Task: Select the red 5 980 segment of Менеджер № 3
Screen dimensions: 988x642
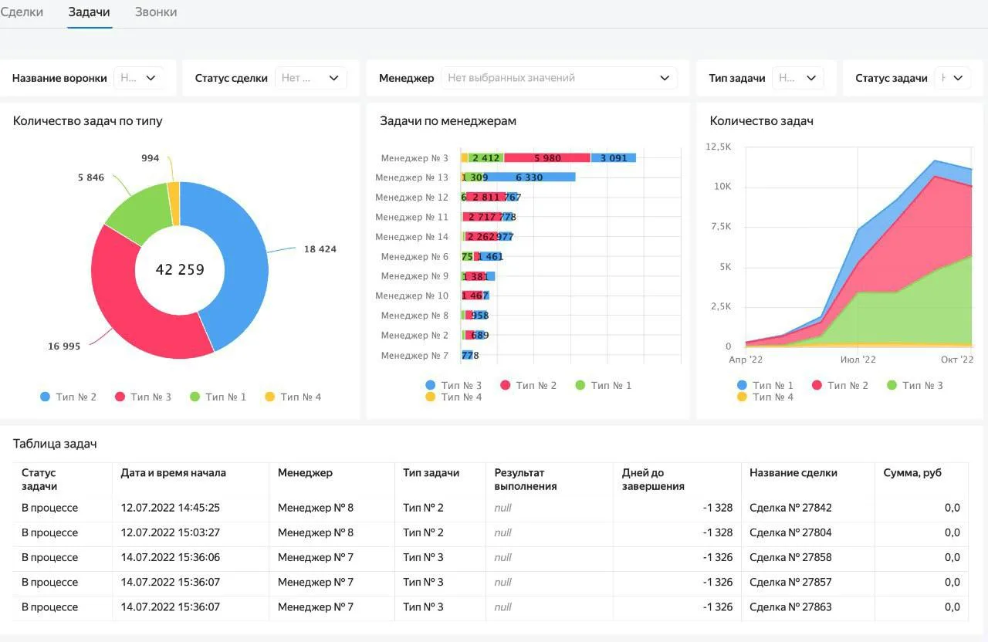Action: point(547,158)
